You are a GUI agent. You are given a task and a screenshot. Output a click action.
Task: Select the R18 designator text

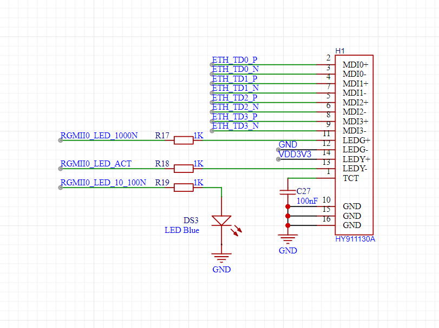[162, 164]
